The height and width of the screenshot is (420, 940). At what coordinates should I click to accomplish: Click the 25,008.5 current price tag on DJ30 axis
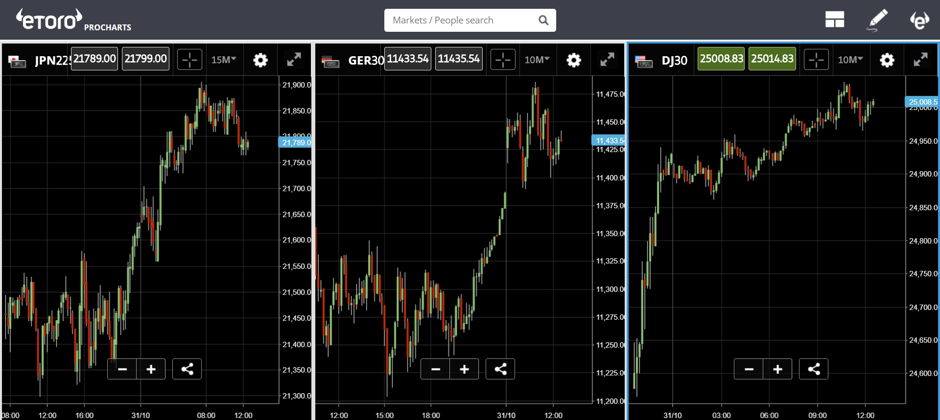922,102
